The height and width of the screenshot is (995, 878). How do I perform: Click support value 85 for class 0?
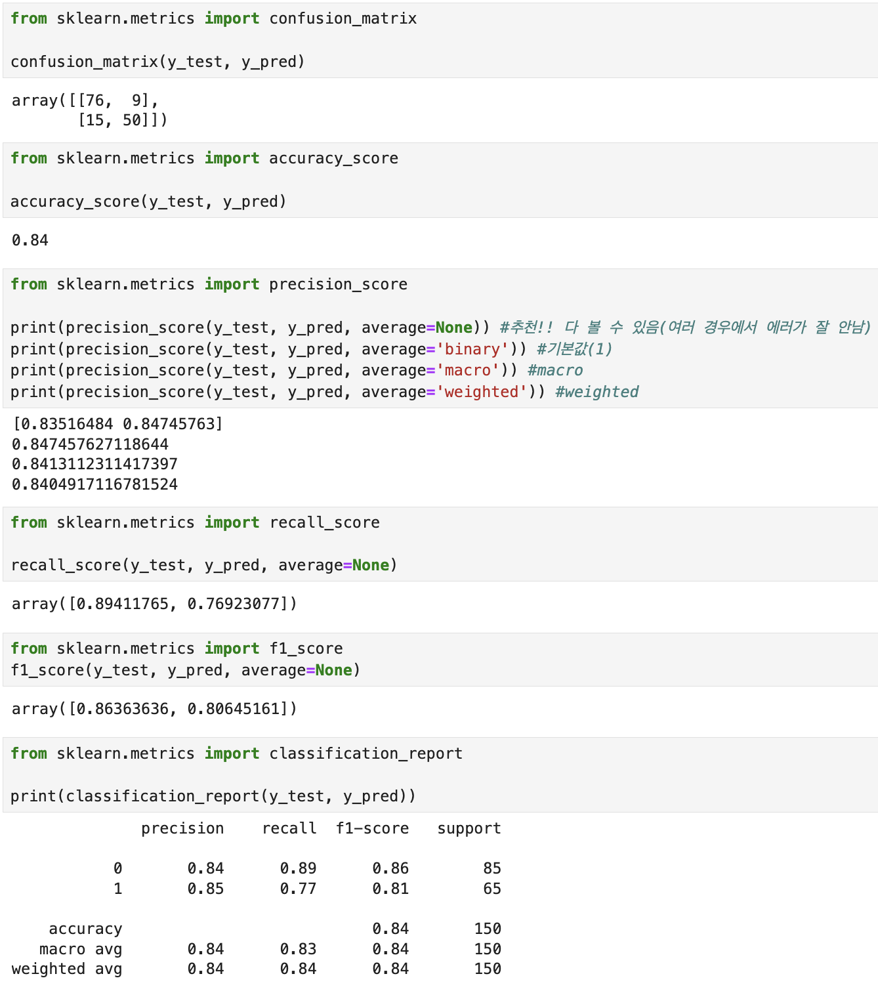pos(492,868)
